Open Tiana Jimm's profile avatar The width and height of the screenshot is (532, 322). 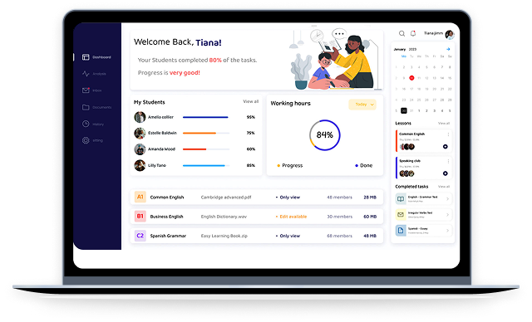[450, 34]
